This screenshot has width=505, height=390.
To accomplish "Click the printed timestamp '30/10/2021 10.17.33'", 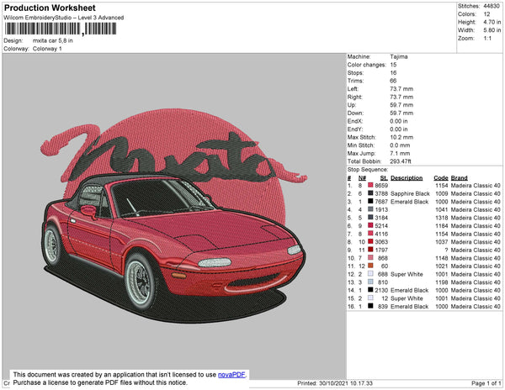I will point(346,383).
